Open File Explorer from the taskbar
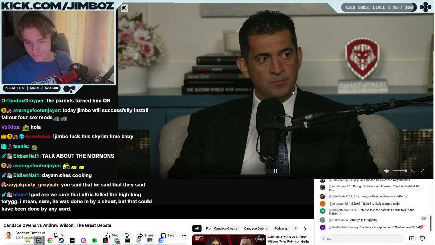The height and width of the screenshot is (245, 435). pyautogui.click(x=28, y=241)
